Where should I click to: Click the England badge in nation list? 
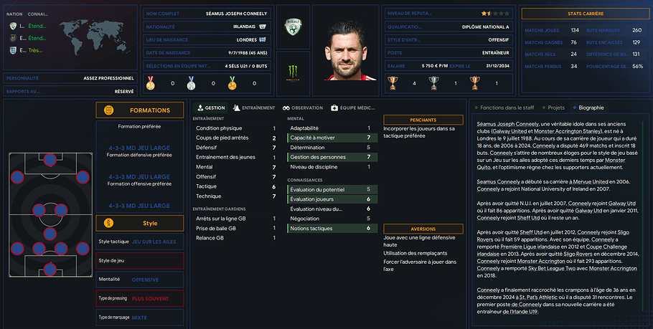point(13,51)
